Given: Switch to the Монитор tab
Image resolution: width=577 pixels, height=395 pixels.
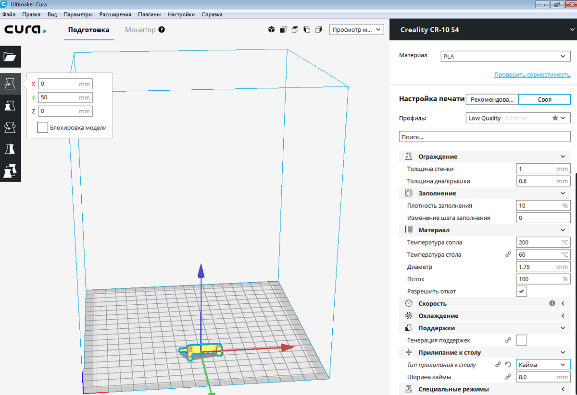Looking at the screenshot, I should (140, 30).
